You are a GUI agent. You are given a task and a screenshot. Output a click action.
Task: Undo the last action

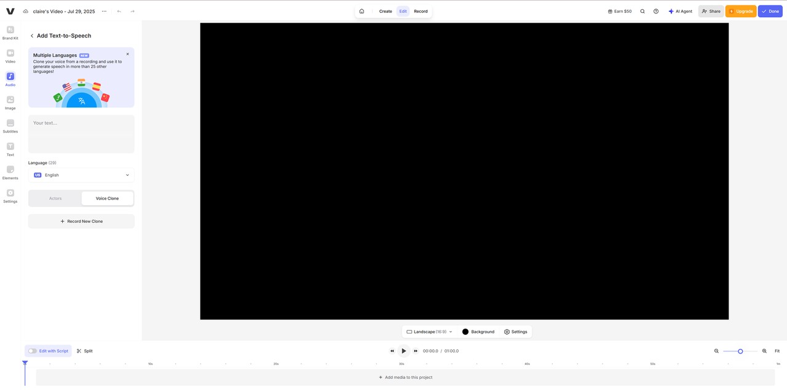[119, 11]
